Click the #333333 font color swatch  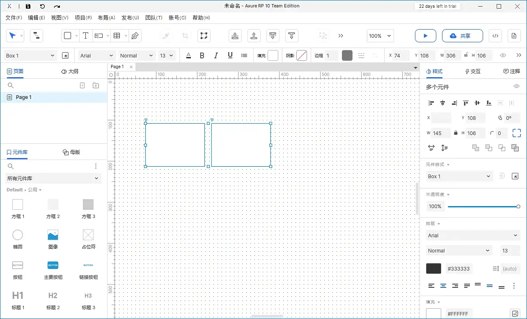click(433, 269)
